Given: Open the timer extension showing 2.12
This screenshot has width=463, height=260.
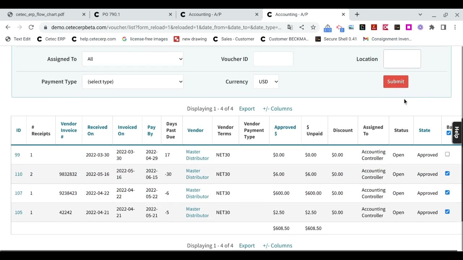Looking at the screenshot, I should tap(327, 28).
